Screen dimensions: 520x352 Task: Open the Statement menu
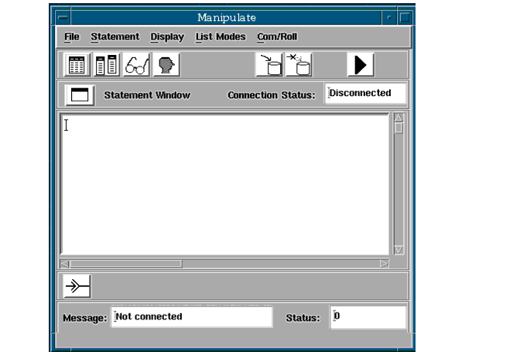[x=115, y=36]
